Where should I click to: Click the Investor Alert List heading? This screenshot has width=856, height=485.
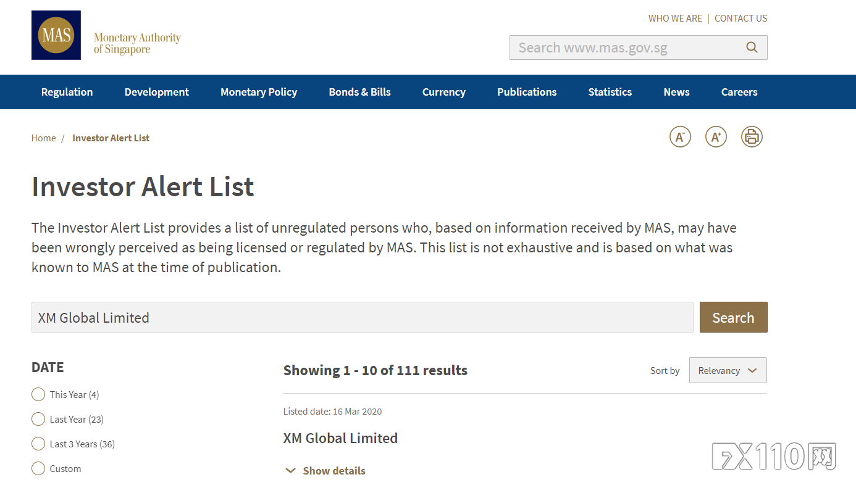pyautogui.click(x=143, y=186)
